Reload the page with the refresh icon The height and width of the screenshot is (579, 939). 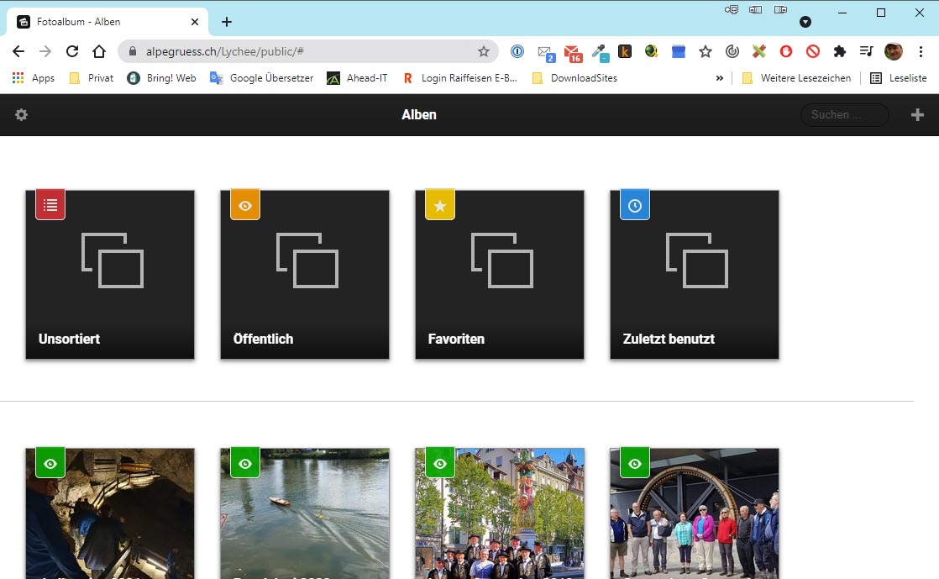click(71, 51)
